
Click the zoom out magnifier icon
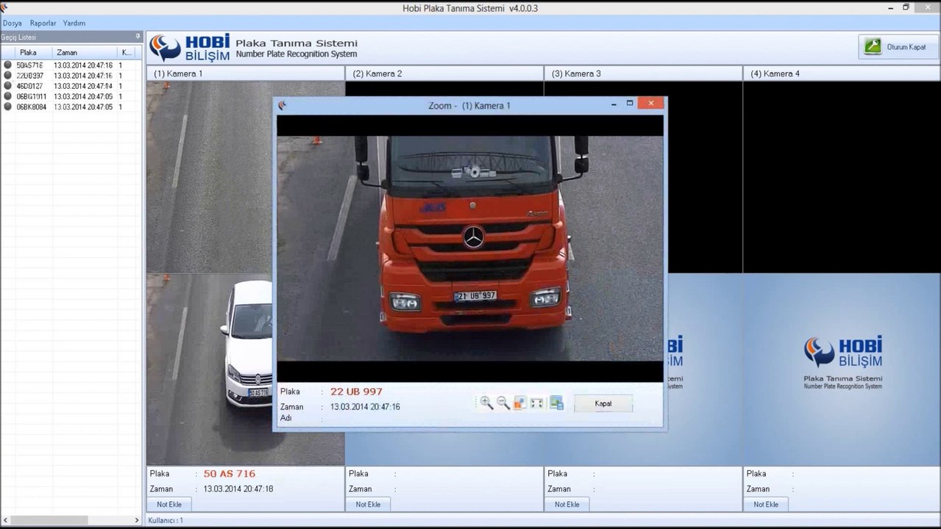point(503,403)
